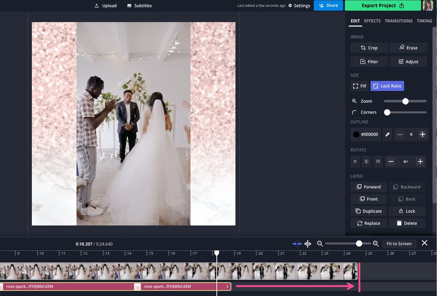437x296 pixels.
Task: Open the Settings menu
Action: (x=299, y=6)
